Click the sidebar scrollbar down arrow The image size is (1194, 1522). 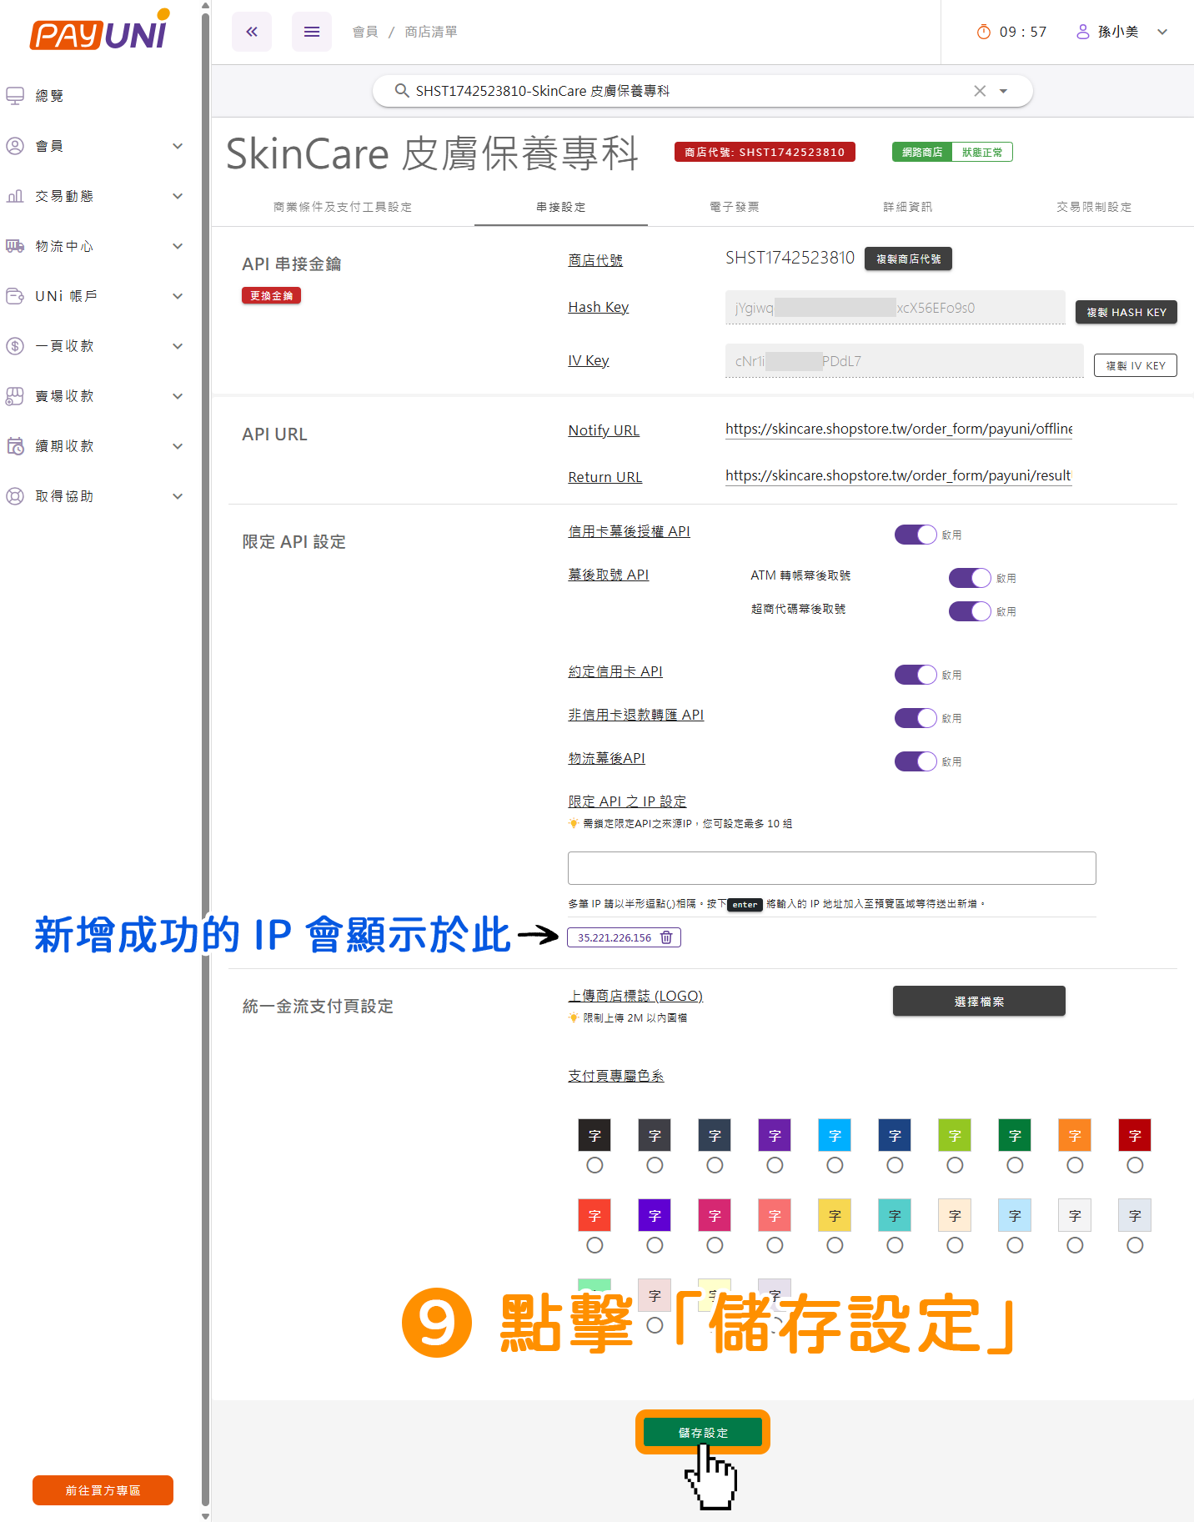206,1515
